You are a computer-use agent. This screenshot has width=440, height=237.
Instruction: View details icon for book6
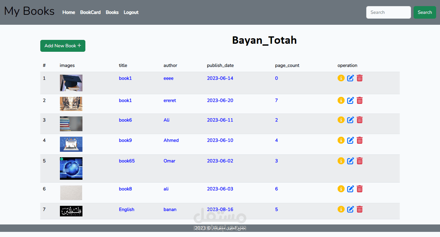click(x=341, y=120)
